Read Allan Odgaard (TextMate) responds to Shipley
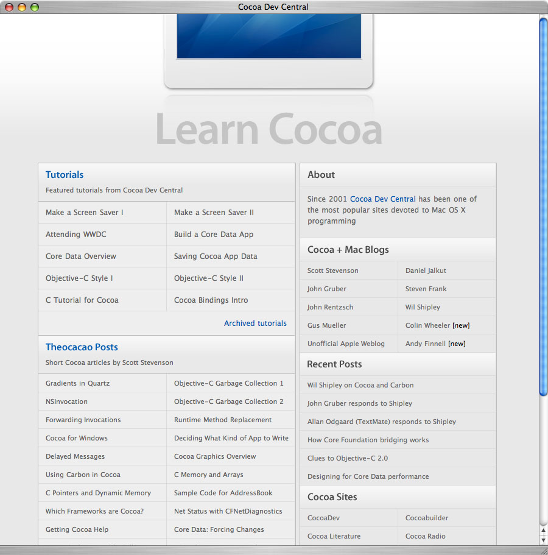The image size is (548, 555). pyautogui.click(x=381, y=422)
